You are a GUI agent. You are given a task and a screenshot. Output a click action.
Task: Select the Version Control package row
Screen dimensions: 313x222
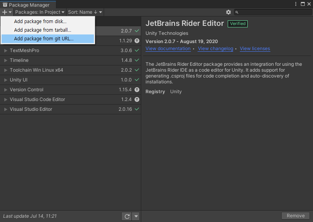[70, 90]
